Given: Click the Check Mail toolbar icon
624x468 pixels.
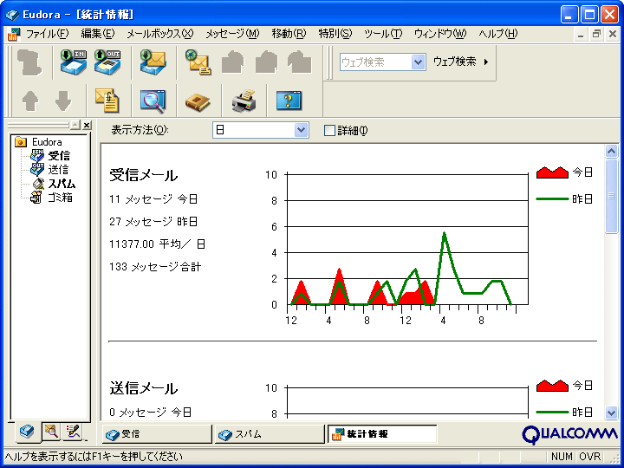Looking at the screenshot, I should tap(153, 62).
